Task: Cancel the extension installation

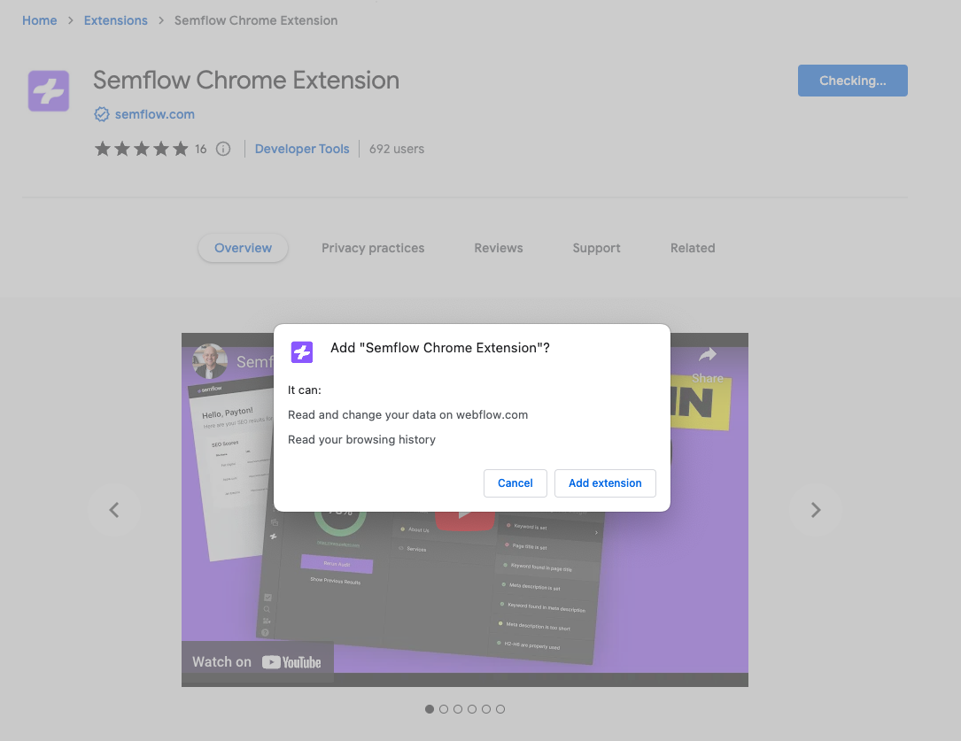Action: [515, 483]
